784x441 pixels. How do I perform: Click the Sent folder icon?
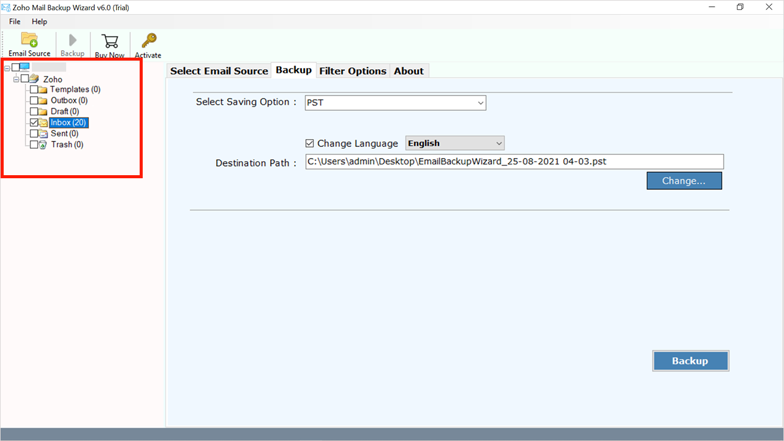43,134
